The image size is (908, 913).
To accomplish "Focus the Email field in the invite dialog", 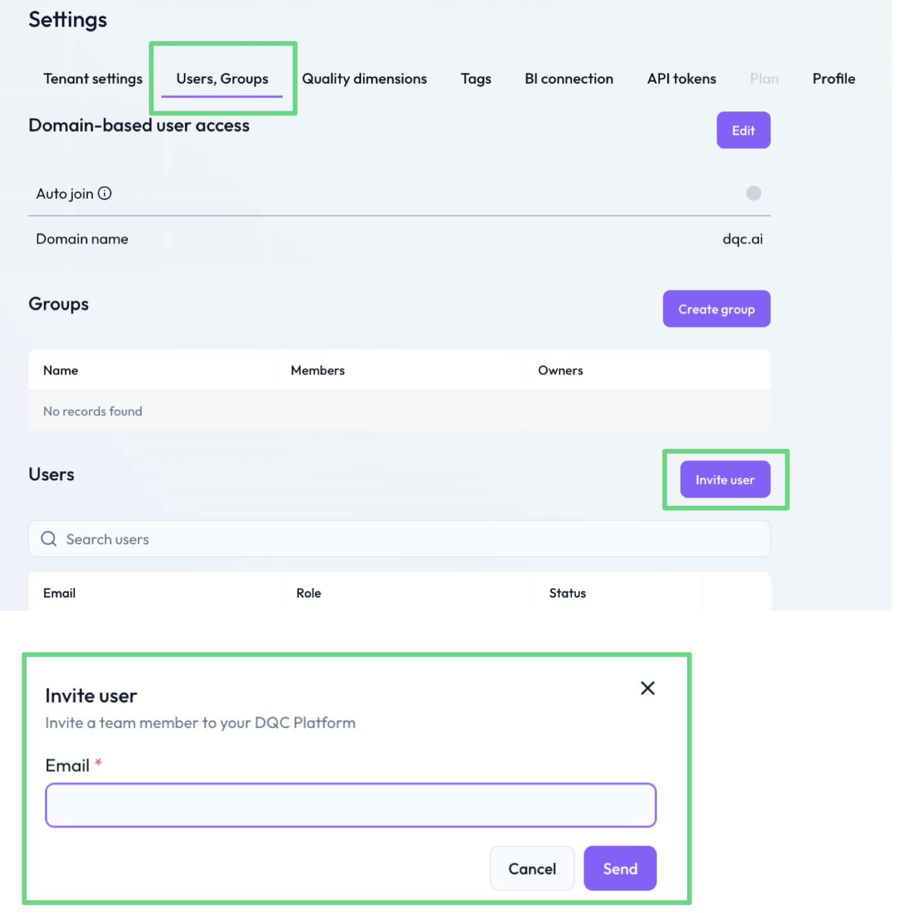I will [x=350, y=805].
